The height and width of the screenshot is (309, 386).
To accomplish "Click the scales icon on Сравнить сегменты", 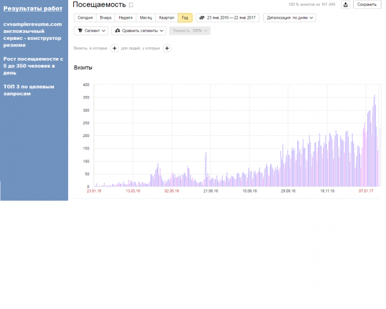I will tap(118, 30).
